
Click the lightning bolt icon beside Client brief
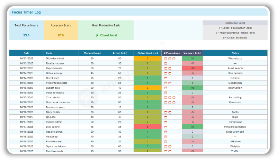click(97, 35)
